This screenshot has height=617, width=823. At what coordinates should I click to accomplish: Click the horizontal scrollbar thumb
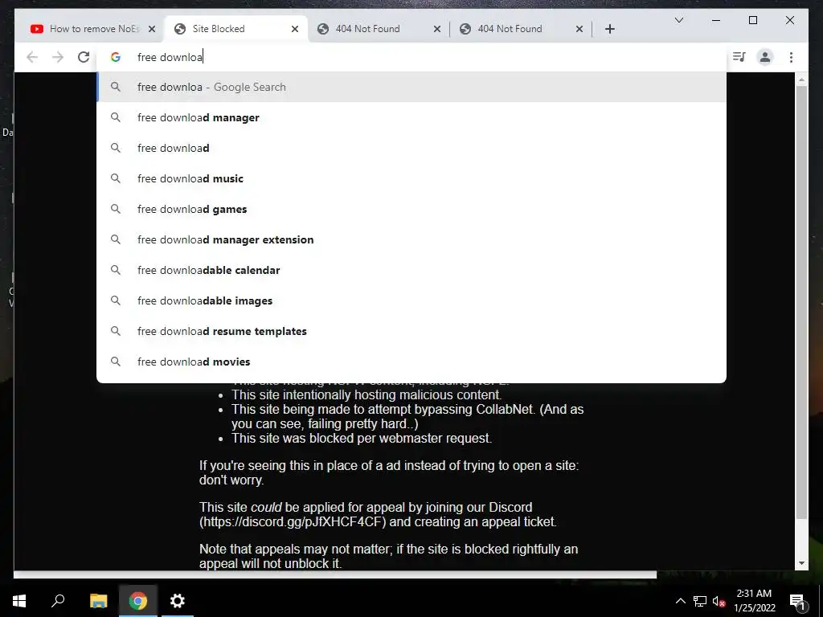coord(335,574)
